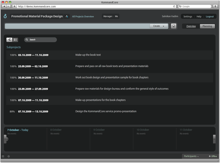Click the browser back arrow

[x=4, y=6]
